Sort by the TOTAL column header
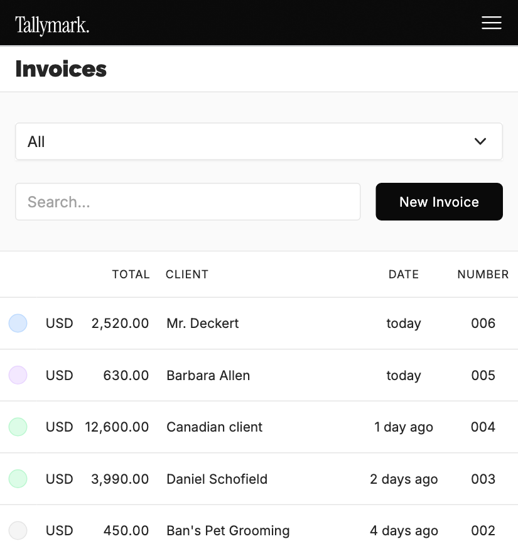The image size is (518, 556). click(x=131, y=275)
